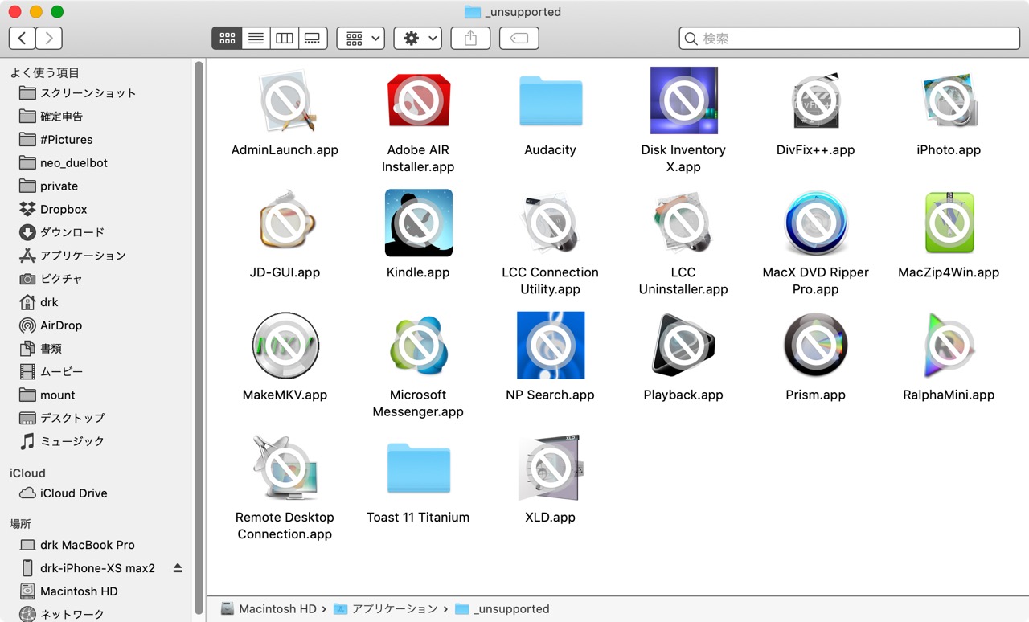The image size is (1029, 622).
Task: Go back to previous folder
Action: tap(22, 38)
